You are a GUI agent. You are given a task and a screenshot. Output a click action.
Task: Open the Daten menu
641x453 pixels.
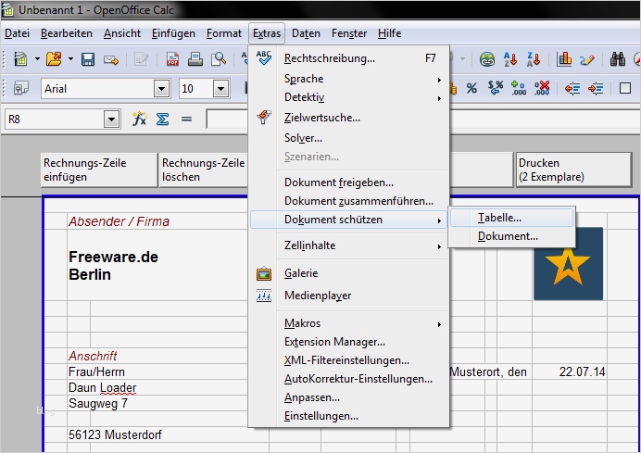click(x=306, y=33)
